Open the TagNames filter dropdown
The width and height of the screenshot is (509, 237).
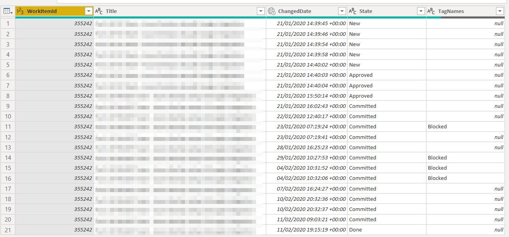point(500,11)
